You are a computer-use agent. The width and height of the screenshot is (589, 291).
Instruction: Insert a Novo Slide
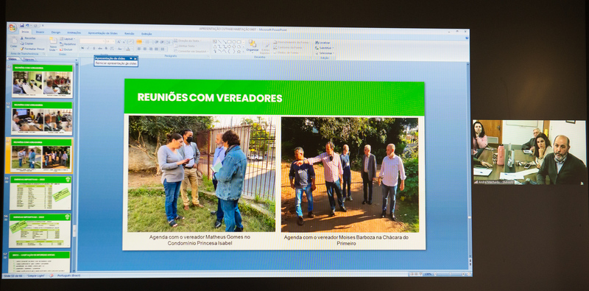point(53,44)
